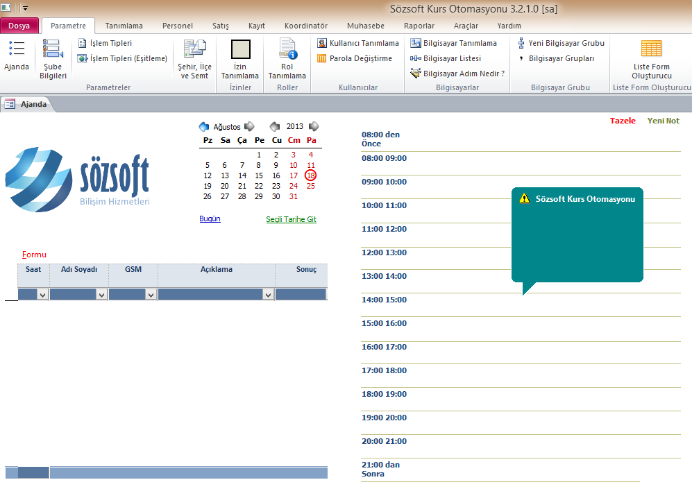Select day 24 in the calendar
692x489 pixels.
(x=294, y=186)
